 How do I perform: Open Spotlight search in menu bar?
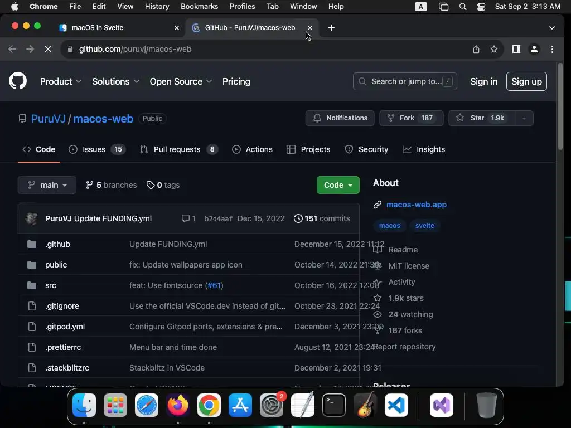[462, 7]
